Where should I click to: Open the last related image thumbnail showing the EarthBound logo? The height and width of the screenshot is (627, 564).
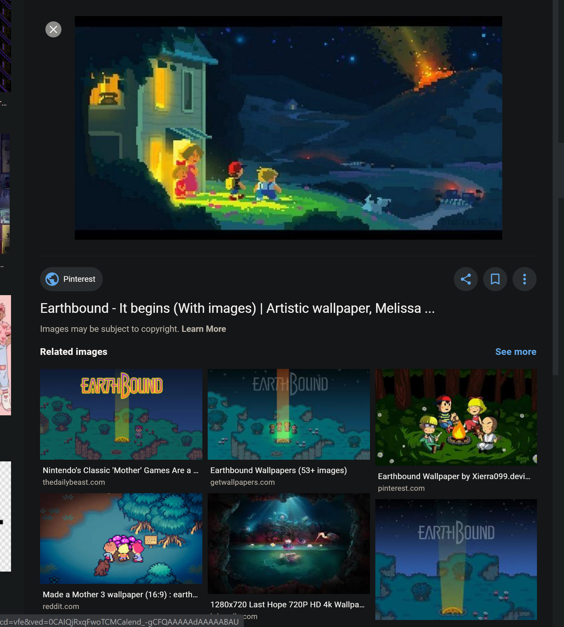(456, 560)
